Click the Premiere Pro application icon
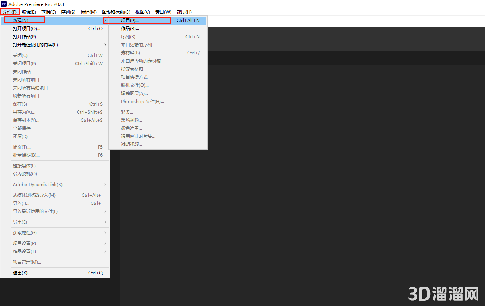The height and width of the screenshot is (306, 485). click(4, 4)
